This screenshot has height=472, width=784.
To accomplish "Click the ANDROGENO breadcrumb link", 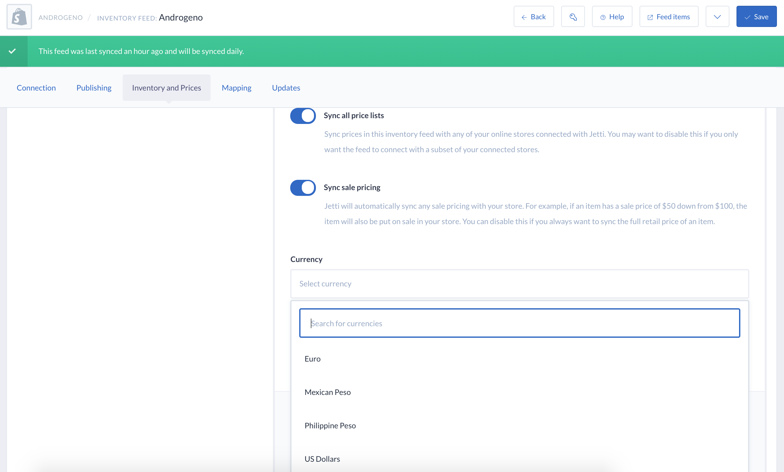I will pyautogui.click(x=61, y=18).
